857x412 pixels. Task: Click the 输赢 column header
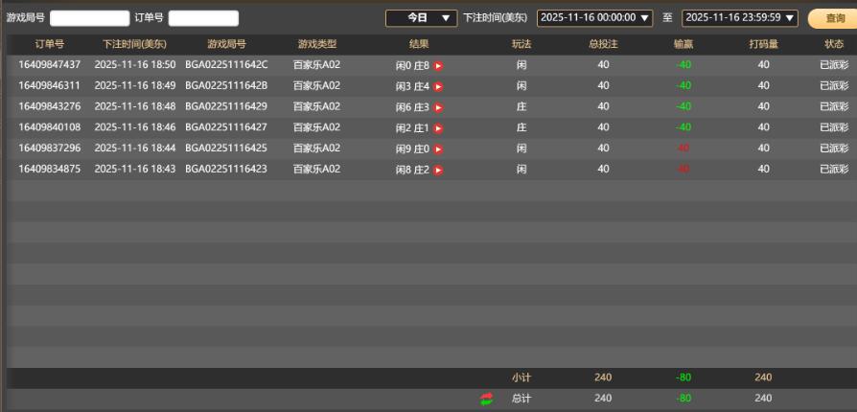[x=683, y=44]
